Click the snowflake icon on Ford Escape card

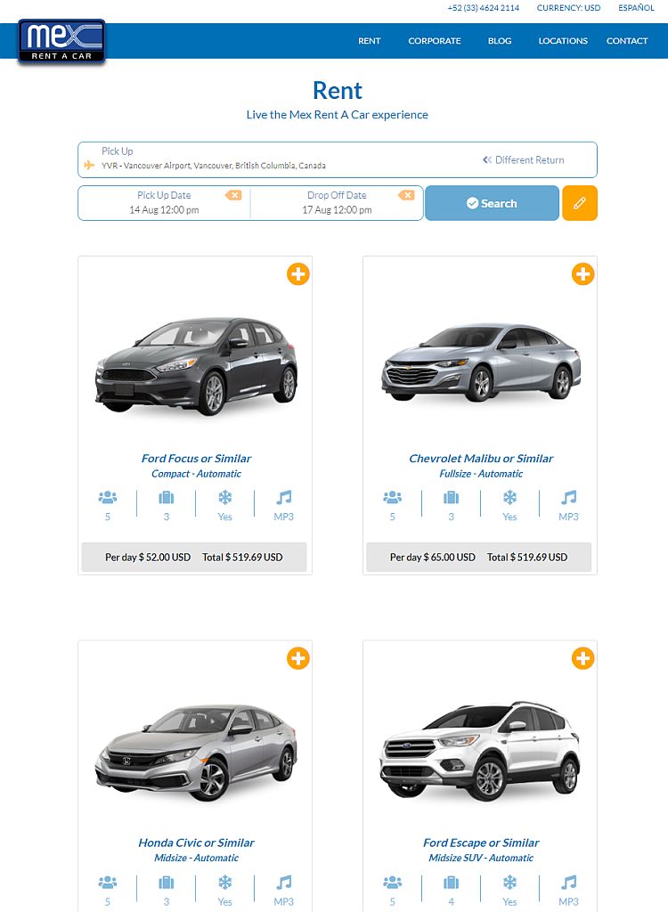tap(509, 883)
